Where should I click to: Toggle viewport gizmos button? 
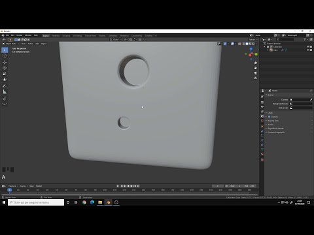click(x=225, y=44)
